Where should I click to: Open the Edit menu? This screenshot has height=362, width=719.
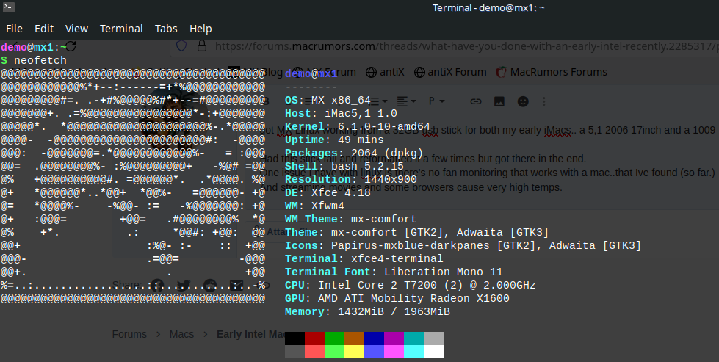click(x=44, y=29)
